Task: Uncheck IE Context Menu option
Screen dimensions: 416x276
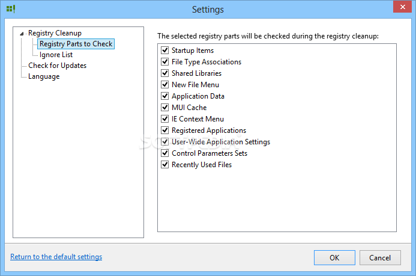Action: tap(164, 118)
